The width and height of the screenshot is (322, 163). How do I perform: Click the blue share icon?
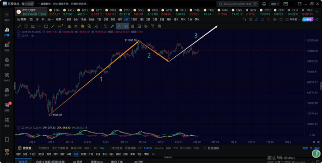pyautogui.click(x=317, y=19)
